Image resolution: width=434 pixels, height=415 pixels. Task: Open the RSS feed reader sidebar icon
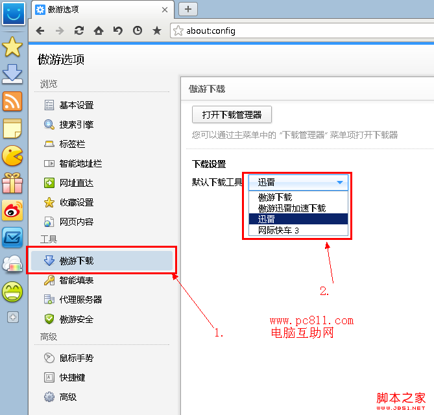12,101
